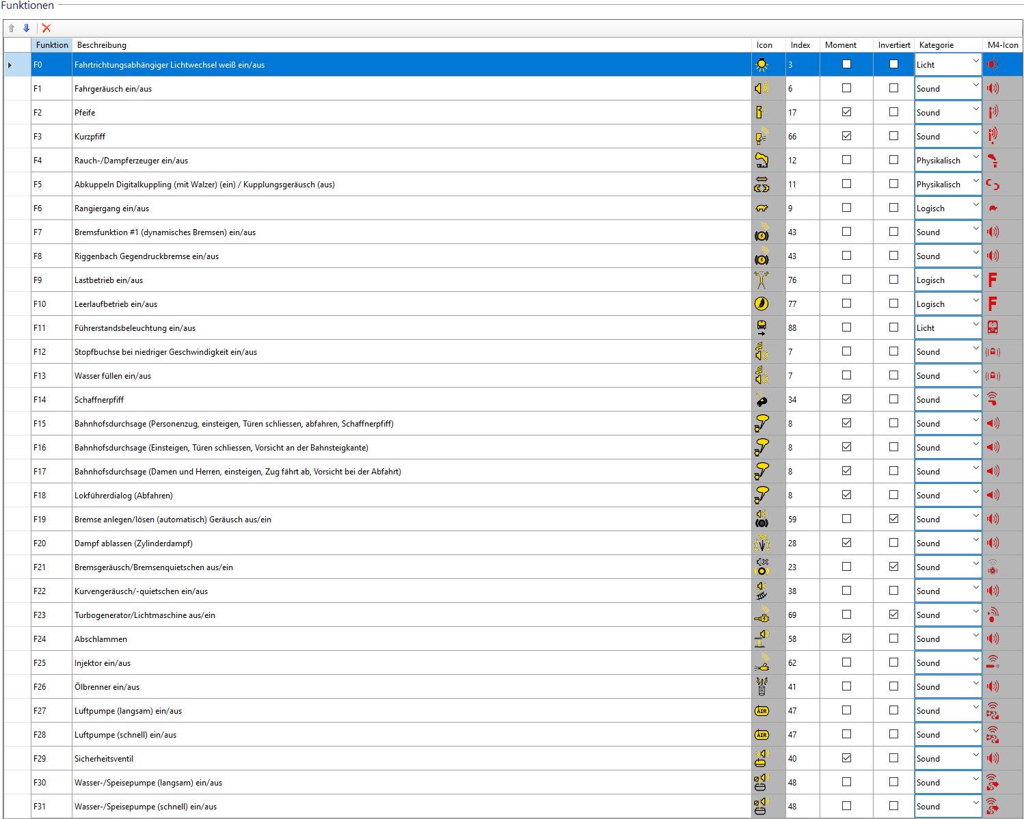Click the move up arrow icon
This screenshot has height=819, width=1024.
click(12, 28)
